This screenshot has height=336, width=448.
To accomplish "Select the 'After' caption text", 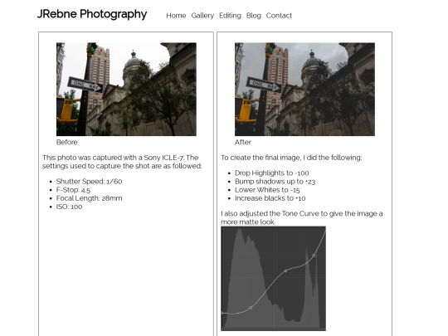I will [243, 143].
